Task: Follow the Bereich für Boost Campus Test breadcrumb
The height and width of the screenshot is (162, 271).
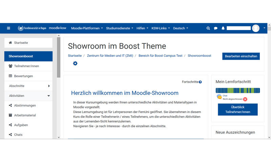Action: (160, 56)
